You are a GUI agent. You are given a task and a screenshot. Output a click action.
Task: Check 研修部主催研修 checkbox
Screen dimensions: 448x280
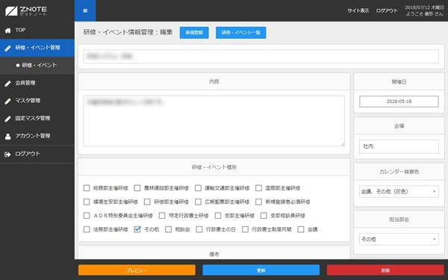(147, 202)
